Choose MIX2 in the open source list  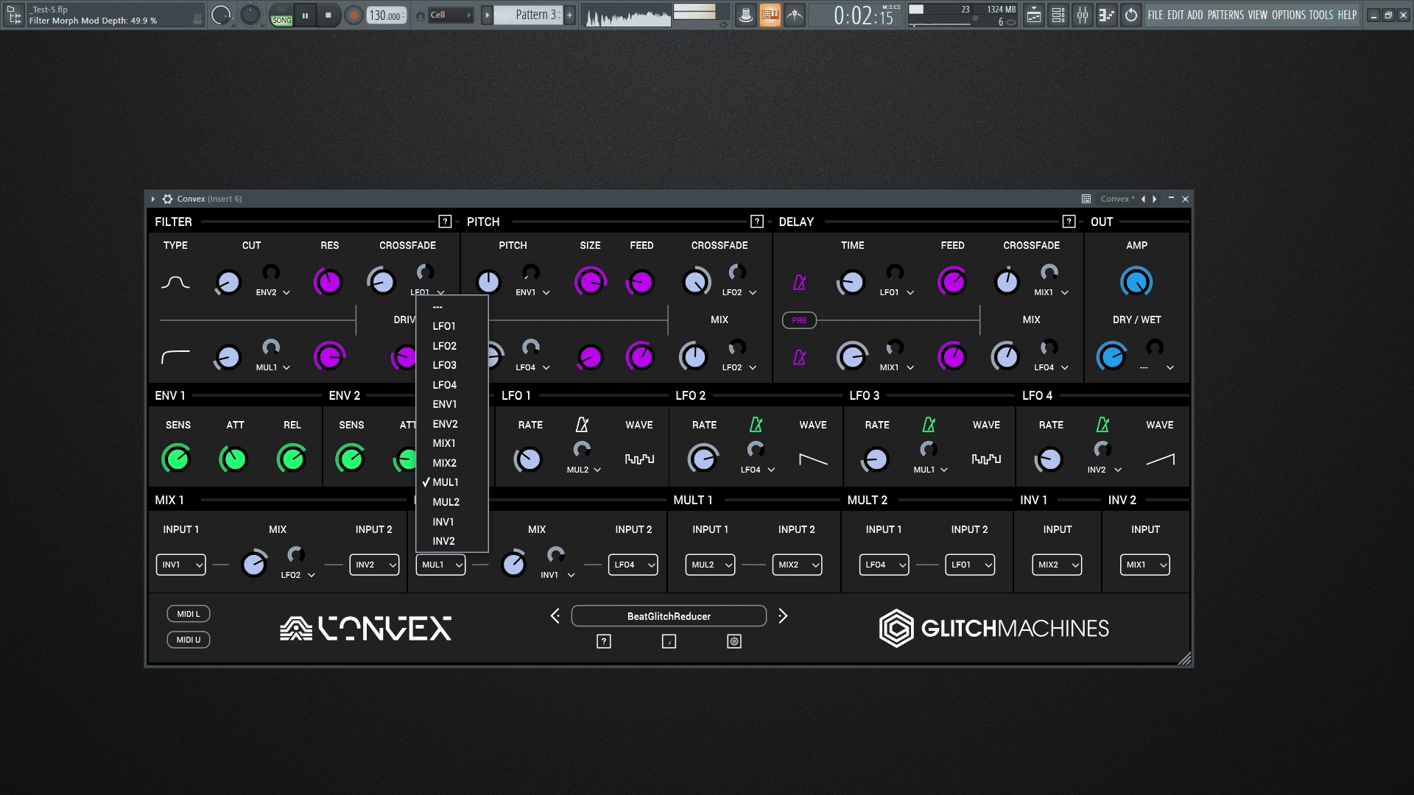click(x=451, y=463)
